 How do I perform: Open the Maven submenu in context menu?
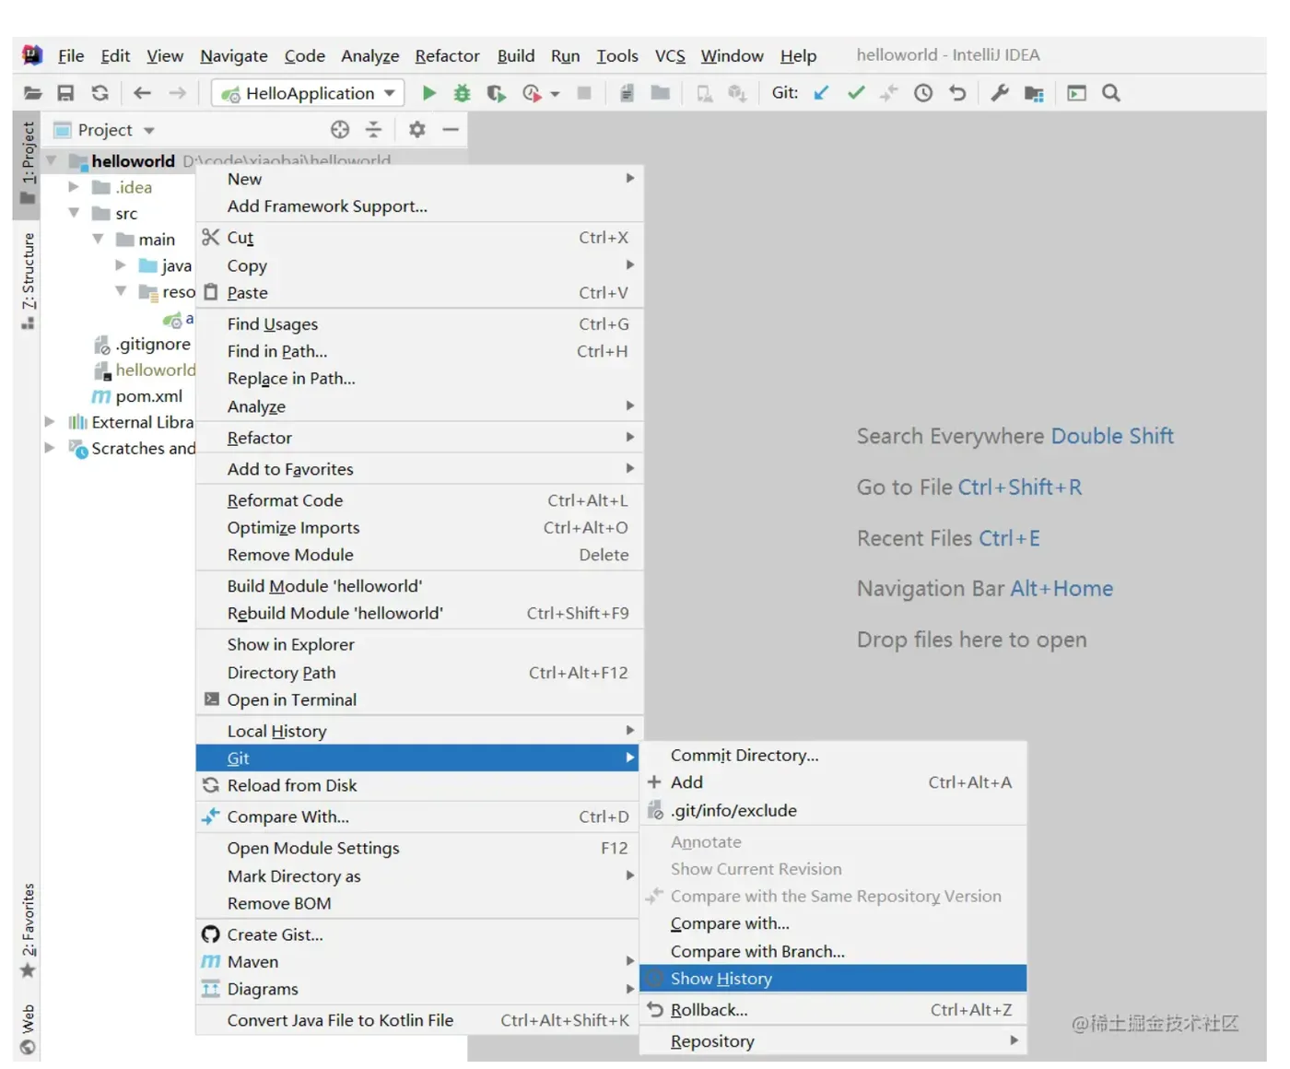pyautogui.click(x=419, y=962)
